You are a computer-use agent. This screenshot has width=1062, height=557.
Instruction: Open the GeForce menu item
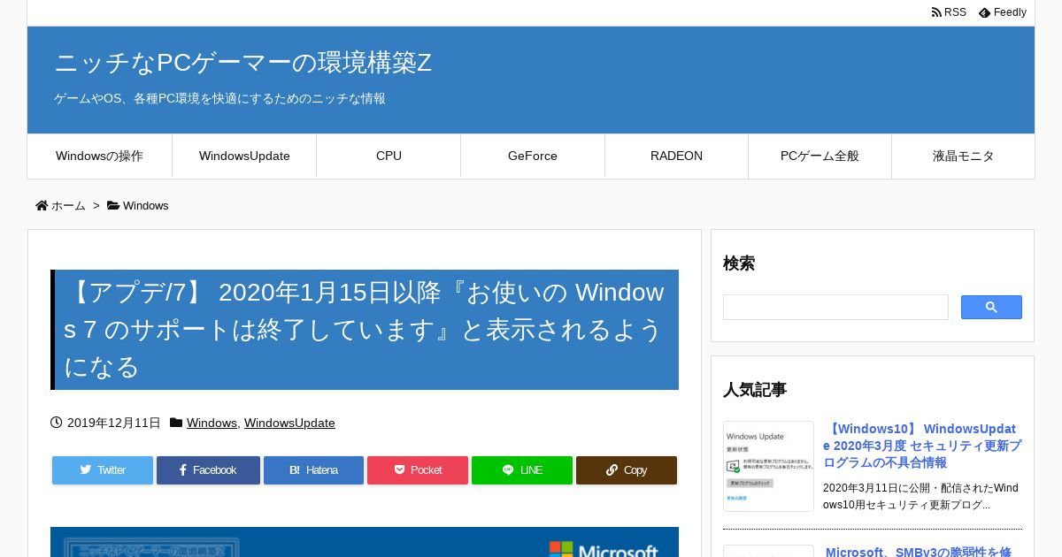[x=533, y=156]
